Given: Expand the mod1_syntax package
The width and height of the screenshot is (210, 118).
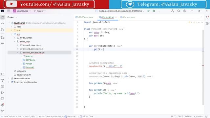Looking at the screenshot, I should pyautogui.click(x=15, y=38).
